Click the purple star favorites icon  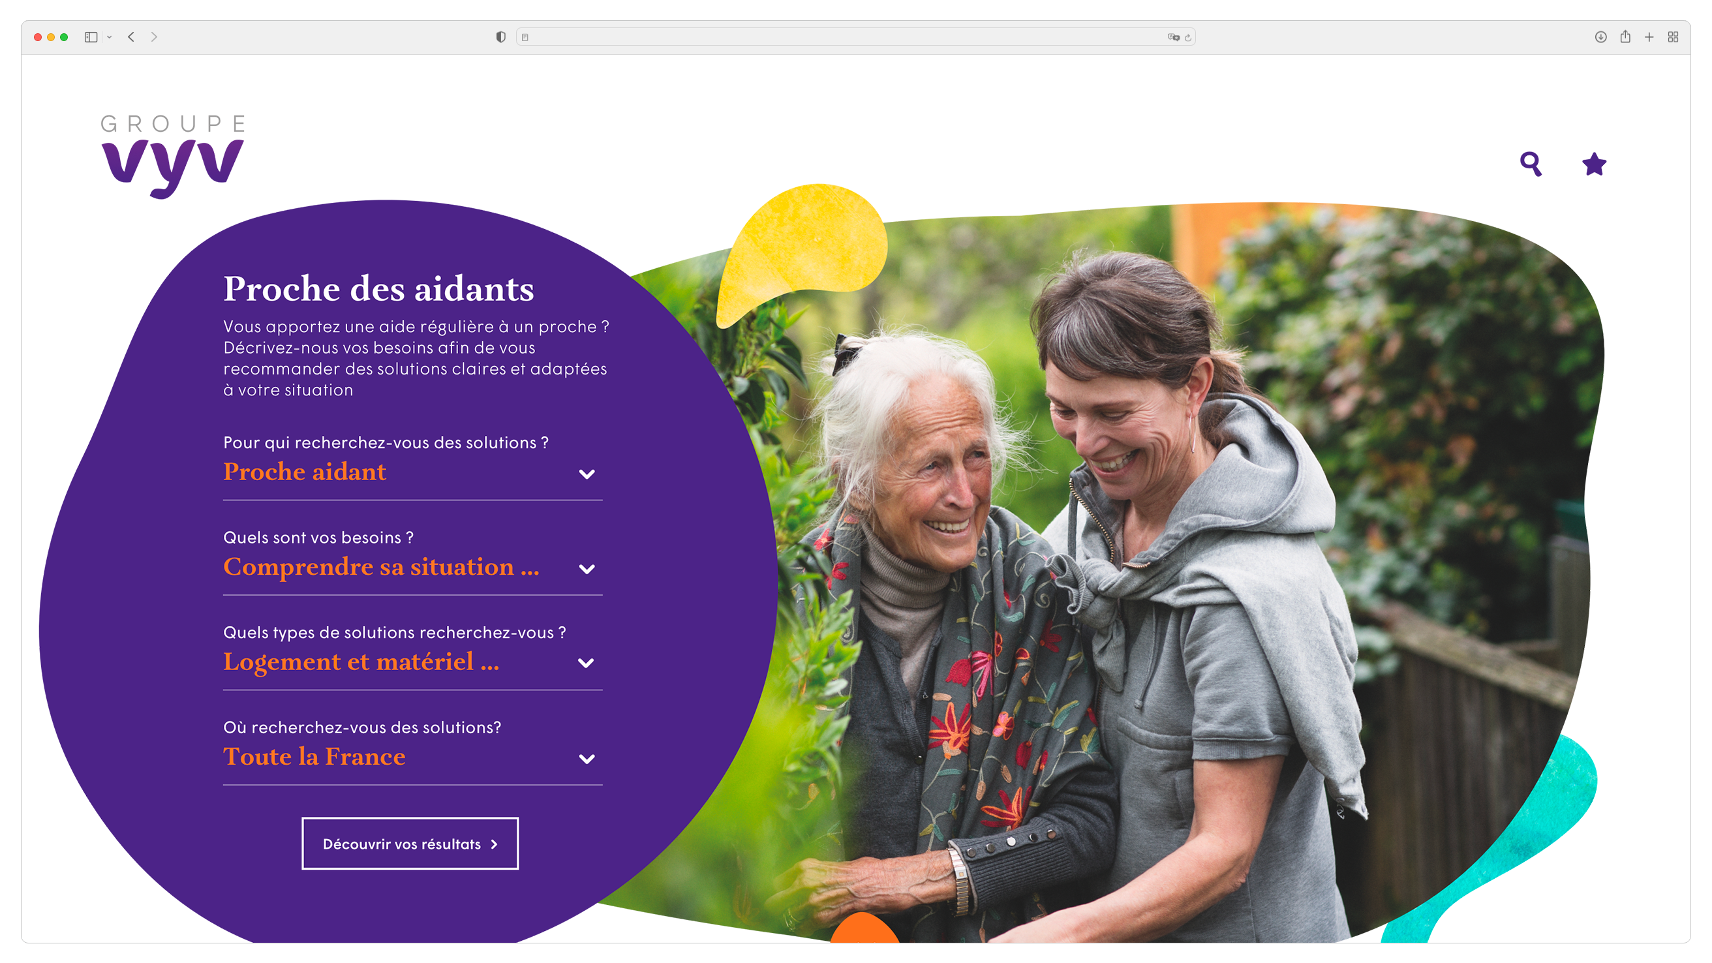point(1594,164)
